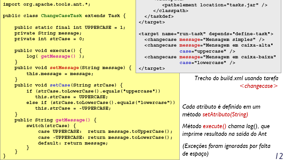The height and width of the screenshot is (160, 285).
Task: Click the blue case="lowercase" attribute
Action: tap(207, 63)
